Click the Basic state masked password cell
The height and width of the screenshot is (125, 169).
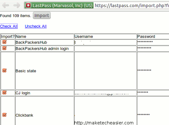(x=153, y=71)
